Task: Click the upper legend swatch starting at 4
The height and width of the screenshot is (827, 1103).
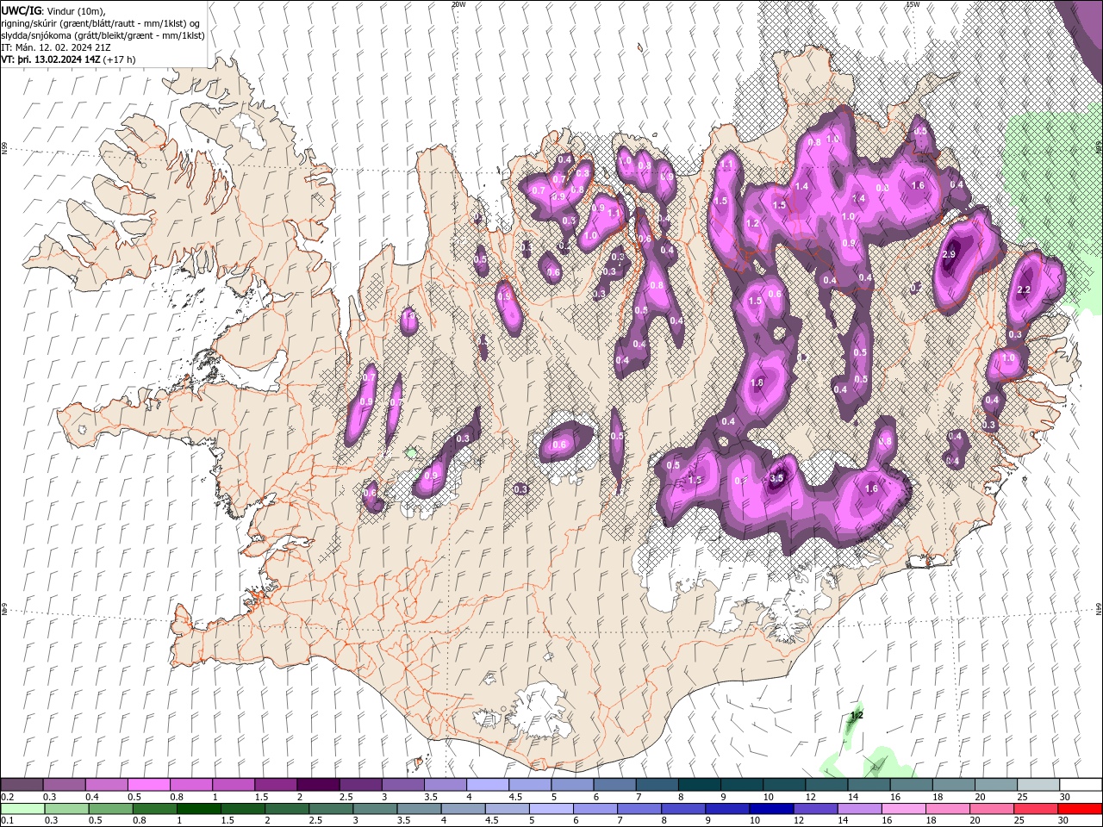Action: click(x=487, y=785)
